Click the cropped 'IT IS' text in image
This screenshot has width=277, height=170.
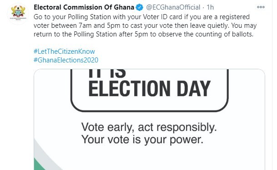(107, 73)
